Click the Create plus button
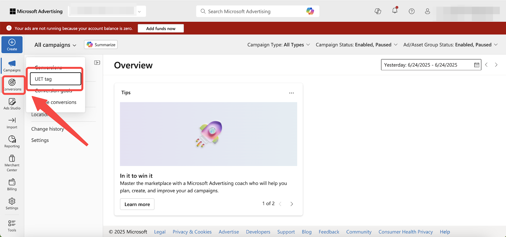 12,45
